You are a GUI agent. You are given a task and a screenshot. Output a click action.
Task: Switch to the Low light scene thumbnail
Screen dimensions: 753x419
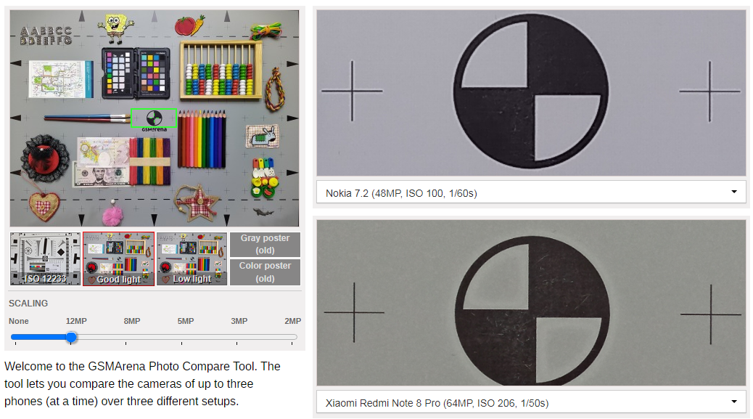[192, 259]
